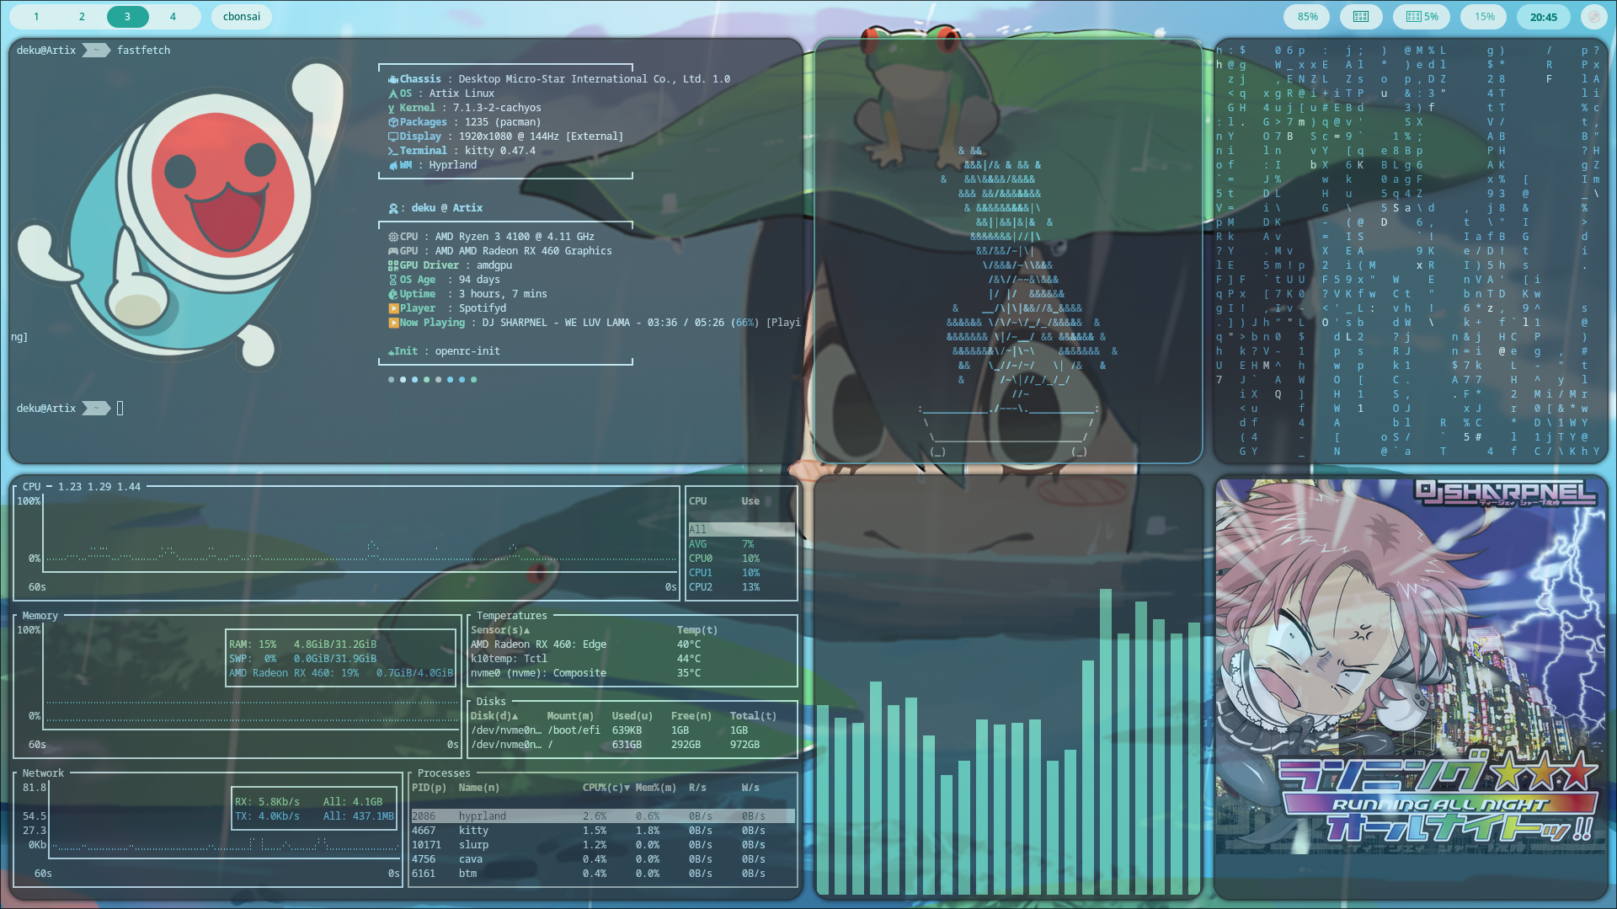
Task: Open the Steam tray icon in the top bar
Action: (x=1593, y=16)
